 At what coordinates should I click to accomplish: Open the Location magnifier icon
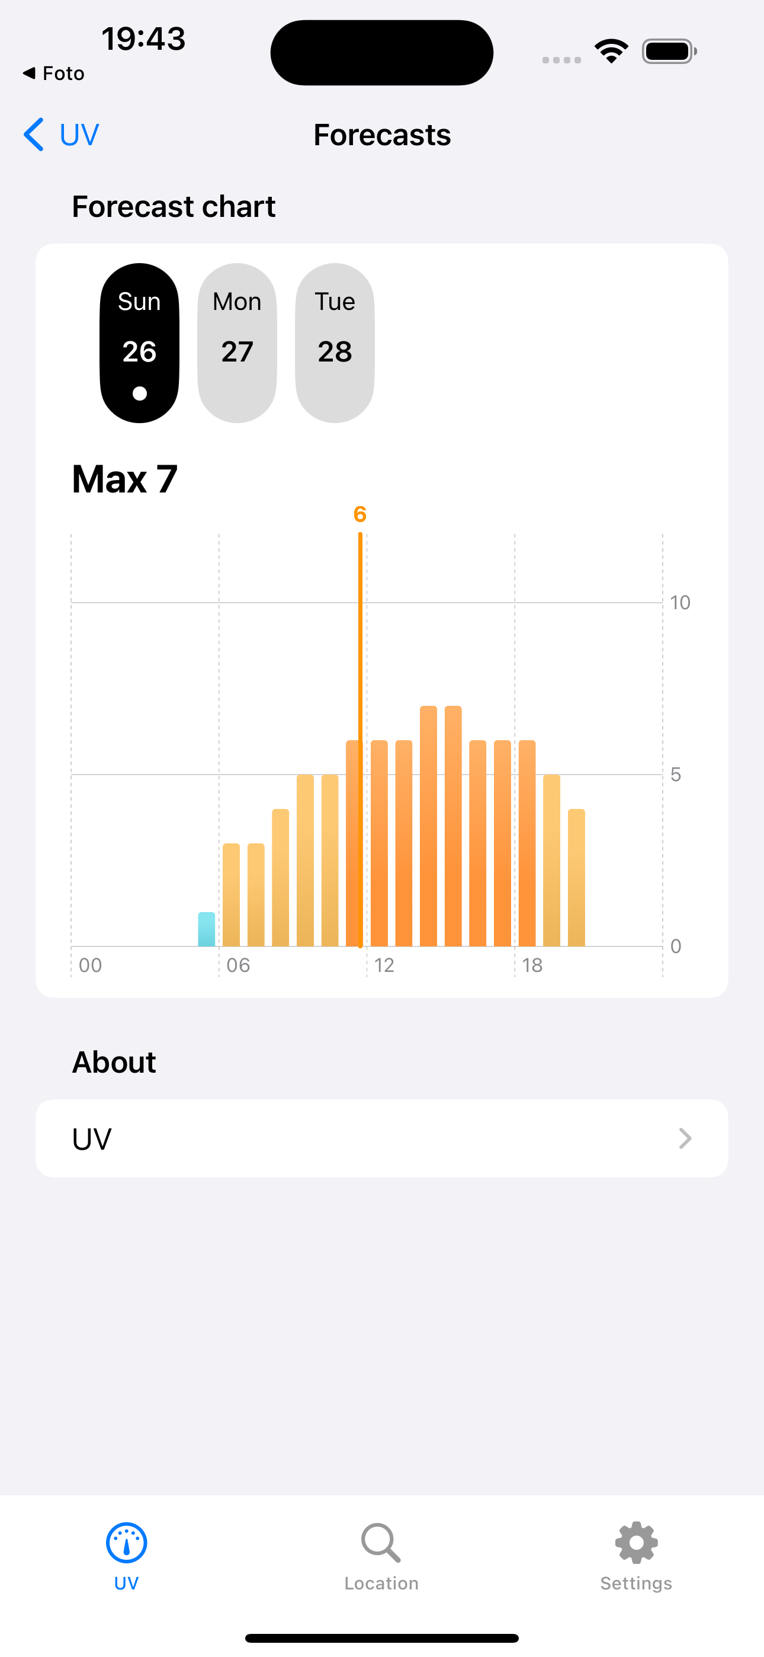[381, 1541]
